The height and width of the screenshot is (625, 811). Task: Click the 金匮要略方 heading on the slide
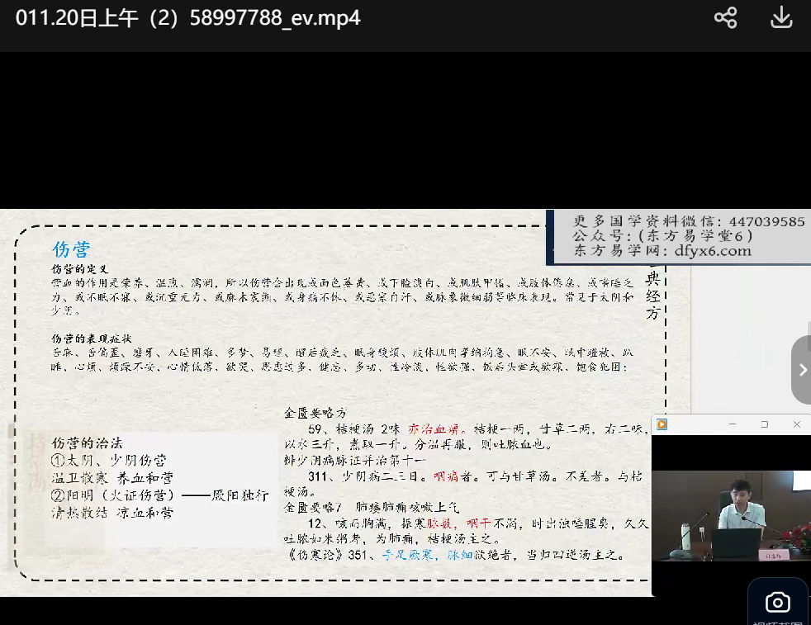click(315, 412)
